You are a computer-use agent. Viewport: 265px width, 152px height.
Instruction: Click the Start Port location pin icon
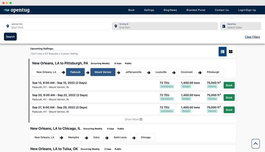pos(8,26)
